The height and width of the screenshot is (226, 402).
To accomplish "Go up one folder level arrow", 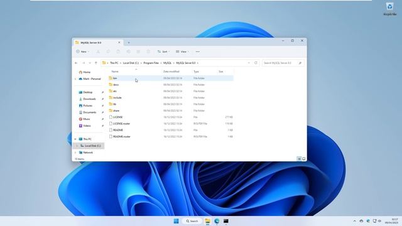I will click(x=96, y=63).
